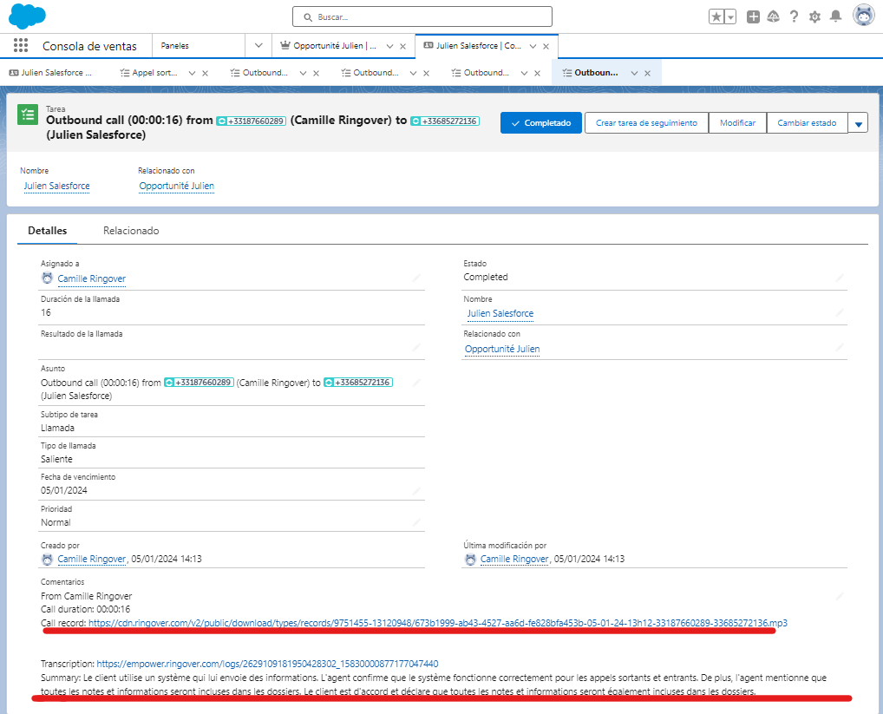Screen dimensions: 883x714
Task: Switch to the Relacionado tab
Action: pos(131,230)
